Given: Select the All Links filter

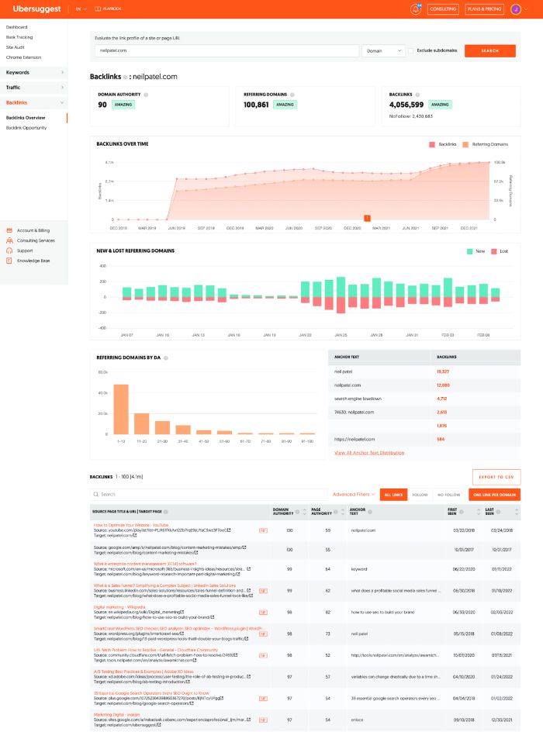Looking at the screenshot, I should [x=393, y=495].
